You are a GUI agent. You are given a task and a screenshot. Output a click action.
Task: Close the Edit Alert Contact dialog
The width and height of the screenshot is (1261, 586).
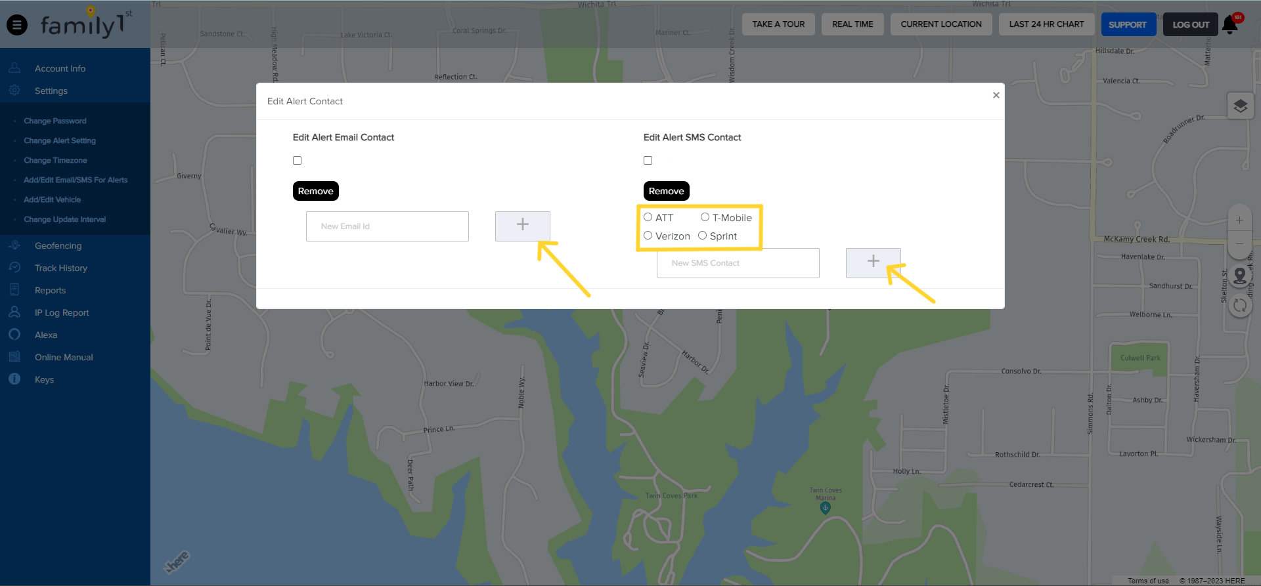coord(996,95)
